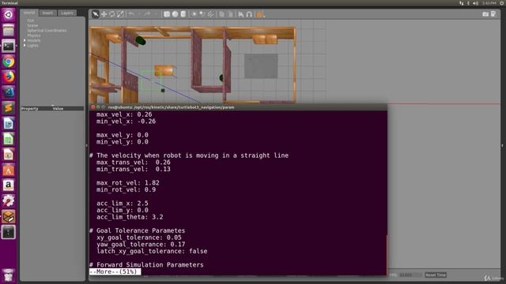This screenshot has width=506, height=284.
Task: Click the terminal window title bar
Action: pyautogui.click(x=238, y=107)
